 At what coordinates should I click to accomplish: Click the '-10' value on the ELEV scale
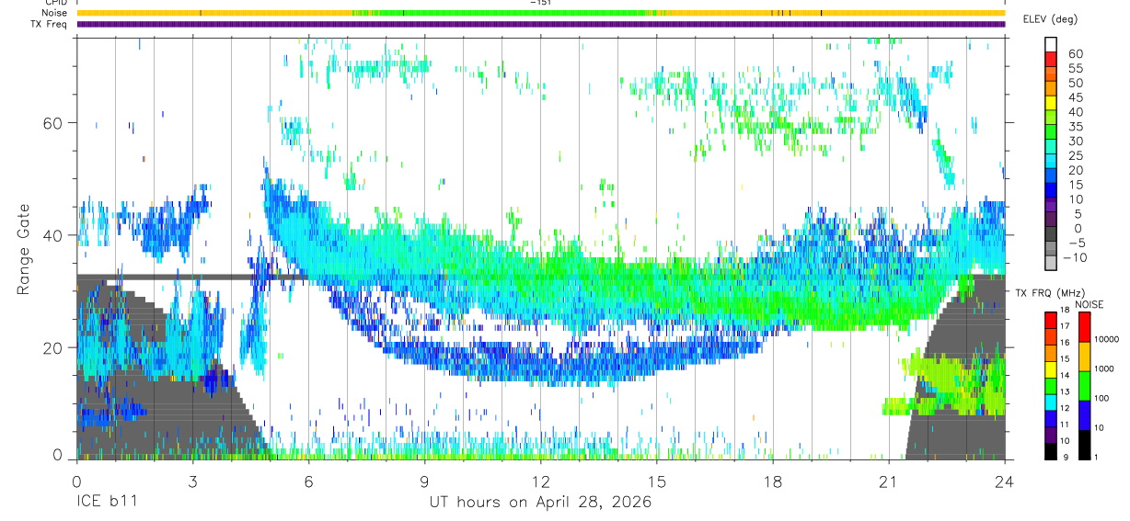[1077, 258]
